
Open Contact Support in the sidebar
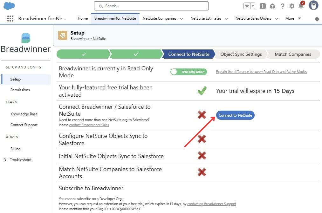coord(24,125)
